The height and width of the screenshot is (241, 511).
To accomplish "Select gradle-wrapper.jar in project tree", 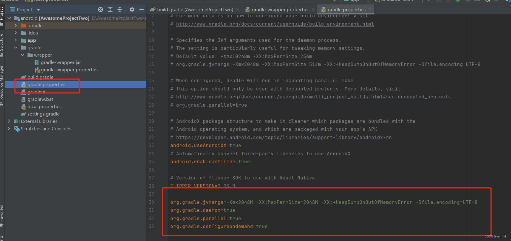I will tap(61, 62).
